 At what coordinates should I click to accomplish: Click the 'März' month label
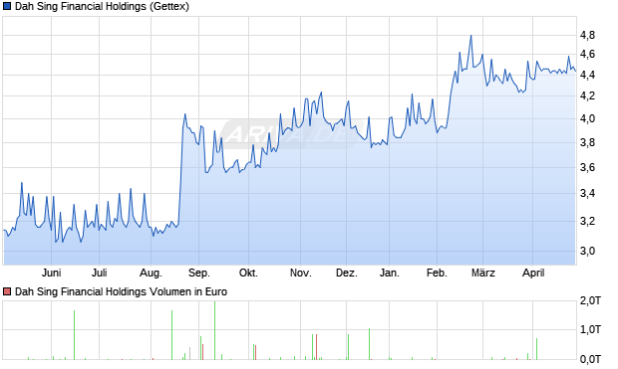(x=483, y=273)
